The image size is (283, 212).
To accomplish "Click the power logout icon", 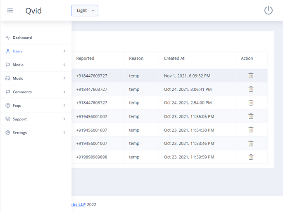I will 269,10.
